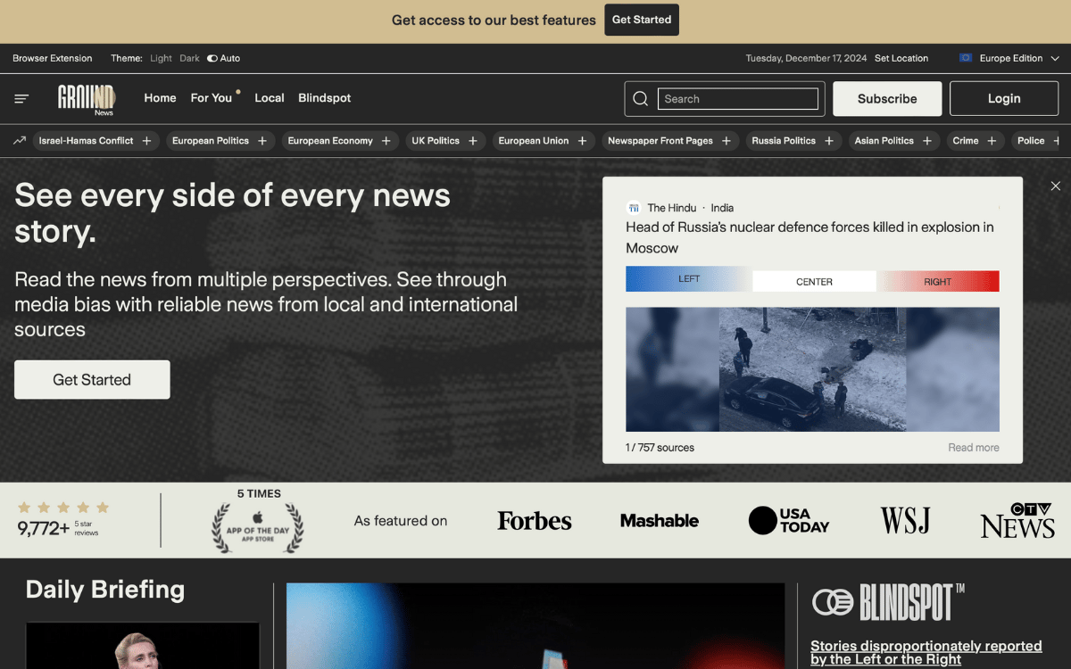Click the Forbes logo
Image resolution: width=1071 pixels, height=669 pixels.
[535, 521]
